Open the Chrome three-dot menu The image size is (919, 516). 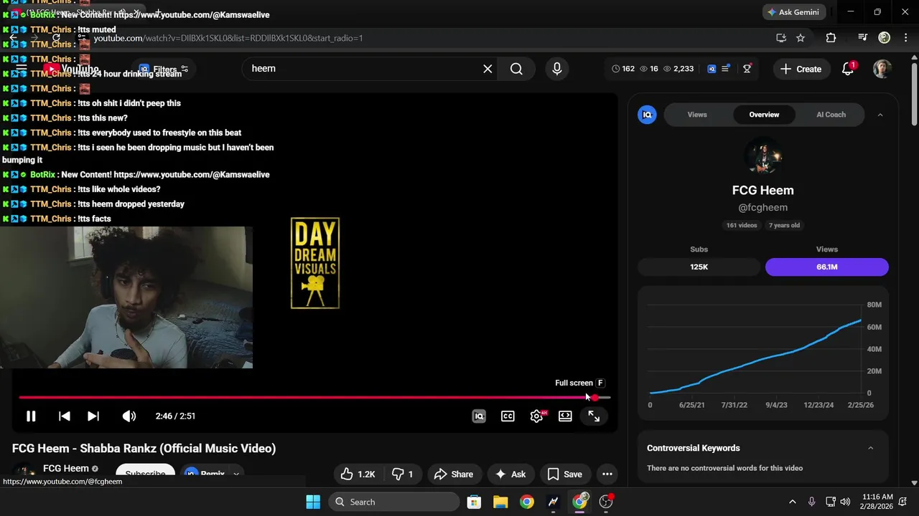tap(906, 38)
